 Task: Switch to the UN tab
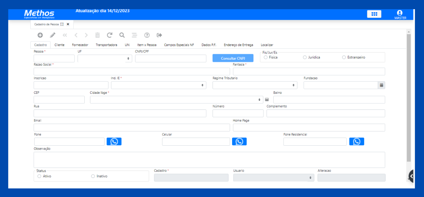pos(127,45)
